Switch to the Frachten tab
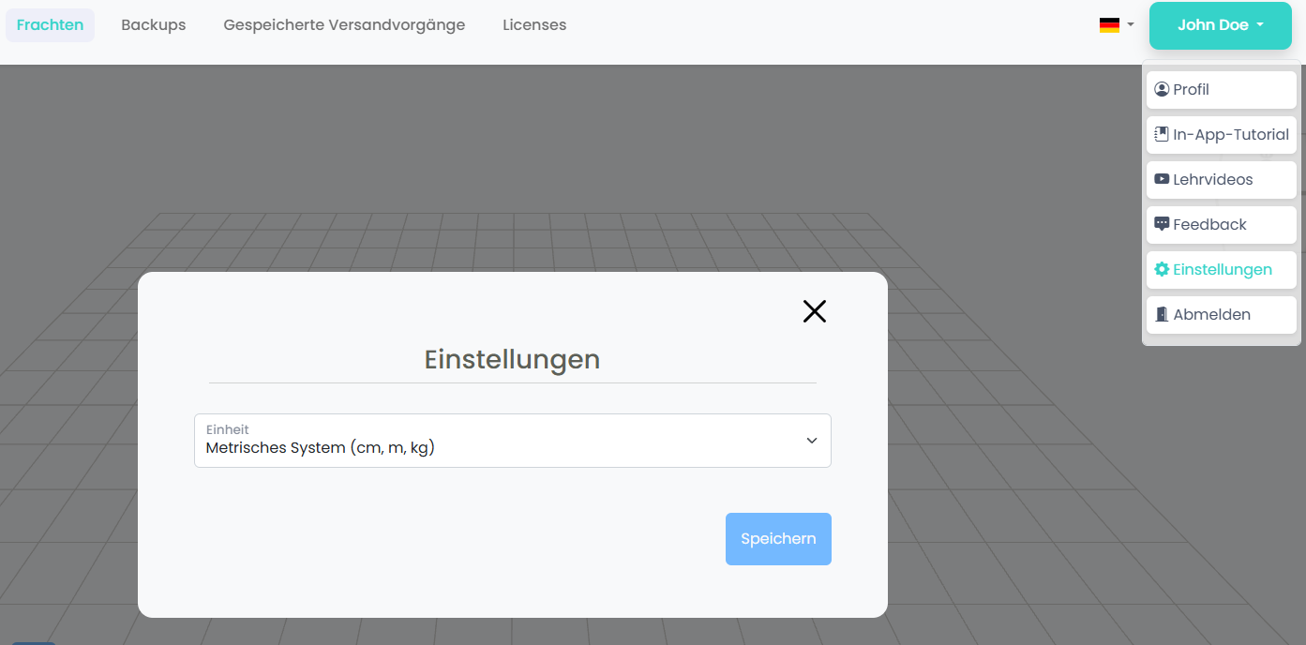 click(x=50, y=25)
